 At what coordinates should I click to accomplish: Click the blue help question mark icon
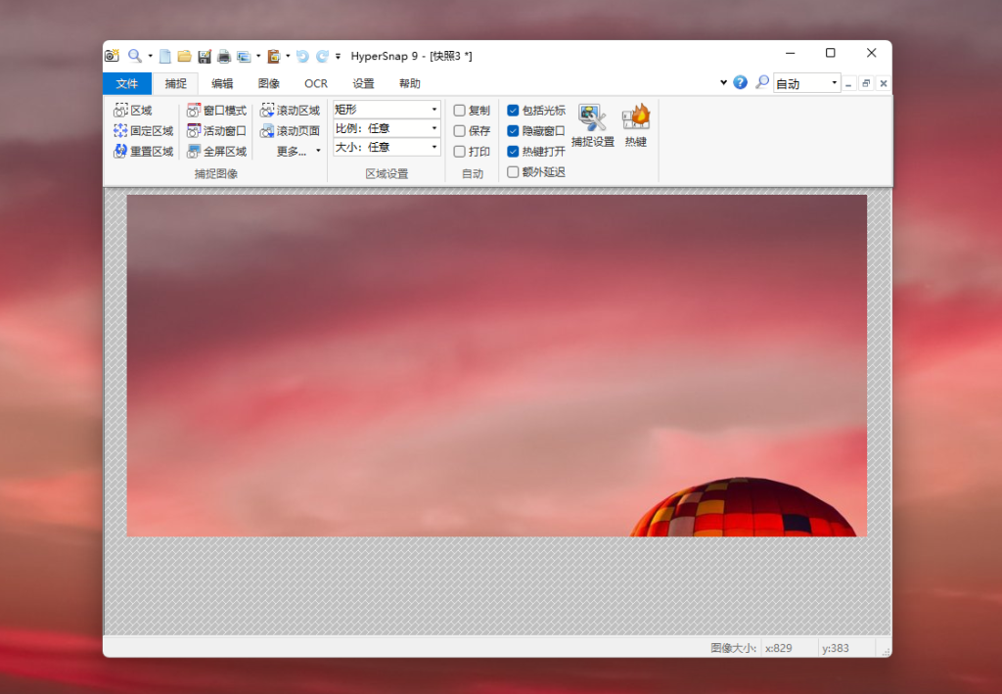click(x=740, y=83)
